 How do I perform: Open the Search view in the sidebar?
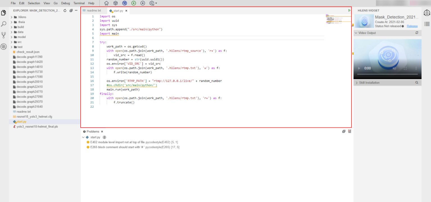[x=4, y=24]
